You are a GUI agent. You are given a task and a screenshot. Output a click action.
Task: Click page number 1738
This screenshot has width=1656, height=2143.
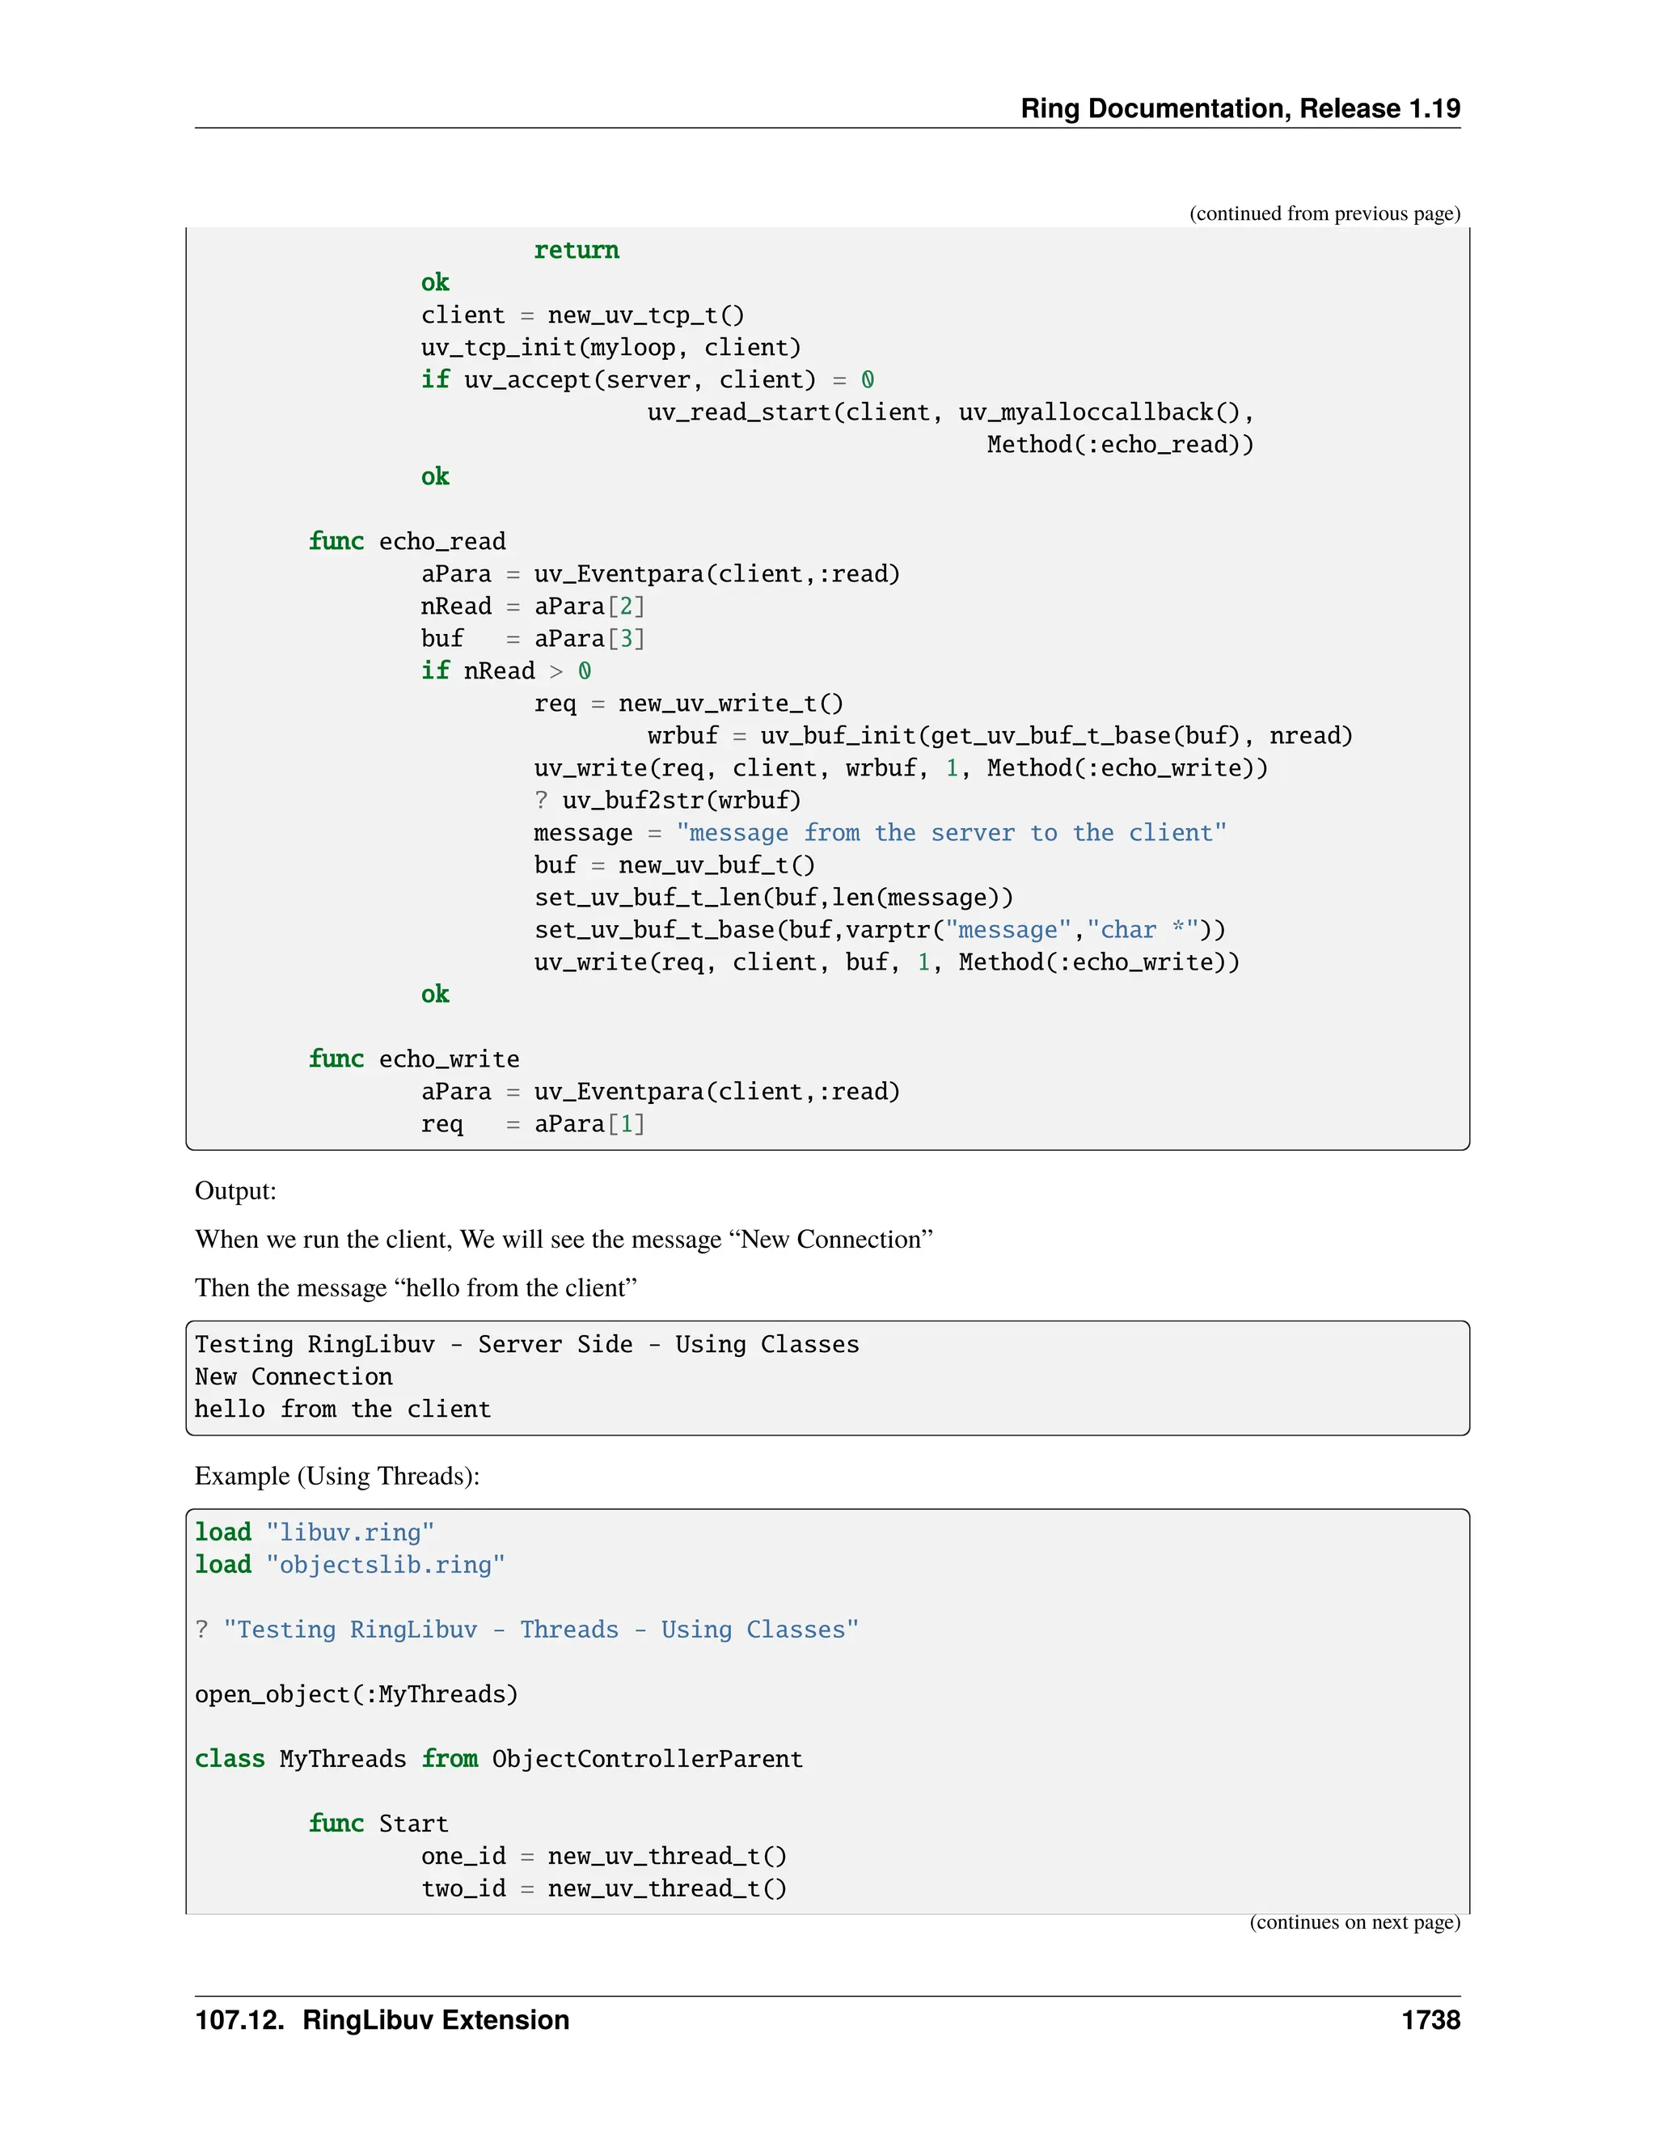point(1430,2020)
